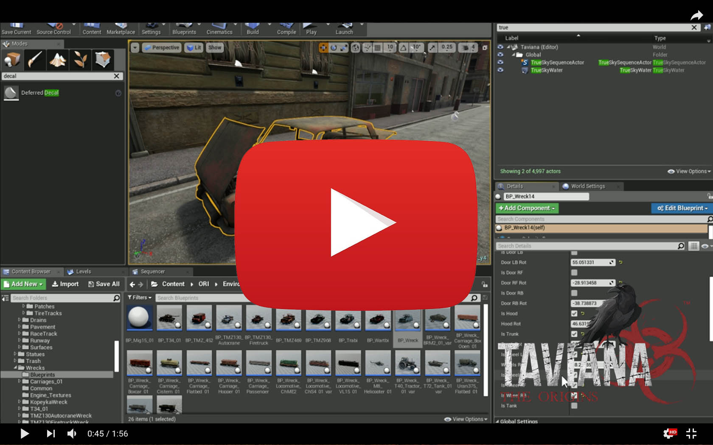Click search magnifier in Search Details field

[x=681, y=246]
